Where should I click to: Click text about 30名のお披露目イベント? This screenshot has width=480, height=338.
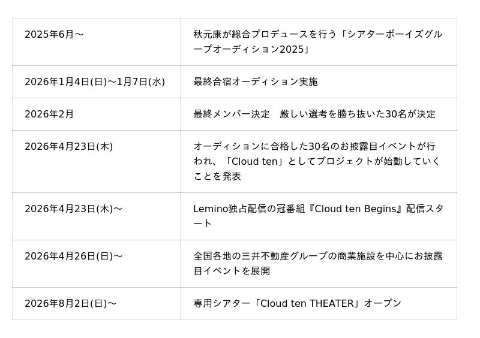314,146
